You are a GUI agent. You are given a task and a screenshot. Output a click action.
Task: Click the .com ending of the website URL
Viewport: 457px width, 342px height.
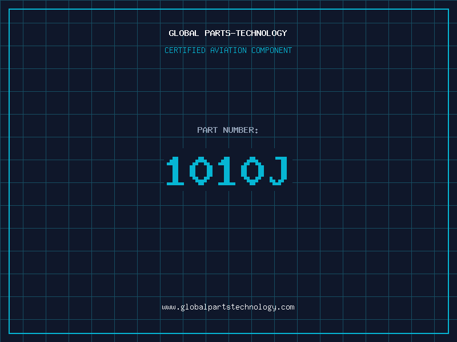[x=286, y=307]
